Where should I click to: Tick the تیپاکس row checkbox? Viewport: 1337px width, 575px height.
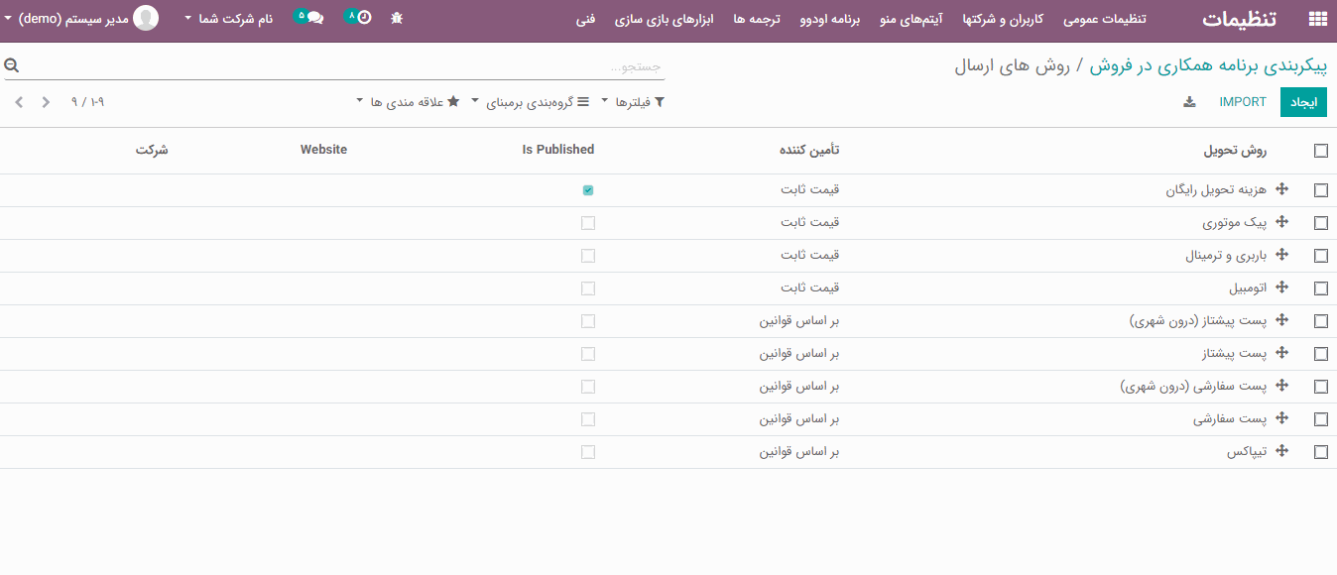pos(1320,452)
